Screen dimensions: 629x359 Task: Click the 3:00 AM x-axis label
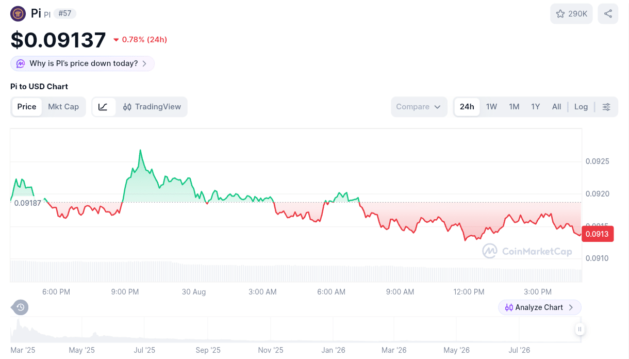pos(262,292)
